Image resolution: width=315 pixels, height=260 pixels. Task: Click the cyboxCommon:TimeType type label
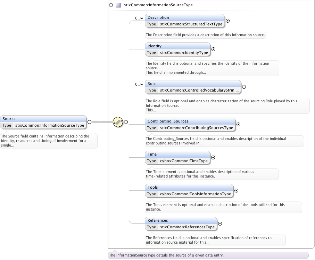pos(183,161)
